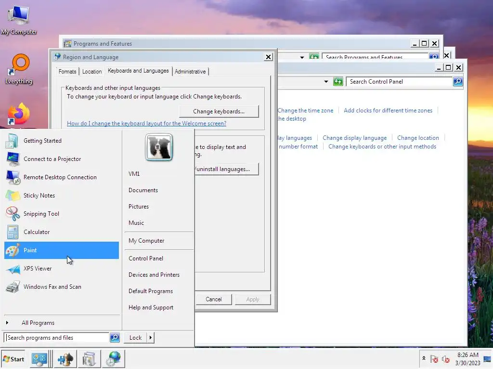
Task: Click the Control Panel search magnifier icon
Action: (x=458, y=82)
